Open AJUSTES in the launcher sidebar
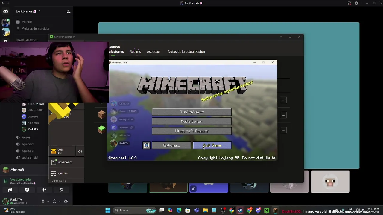The height and width of the screenshot is (215, 383). click(66, 173)
